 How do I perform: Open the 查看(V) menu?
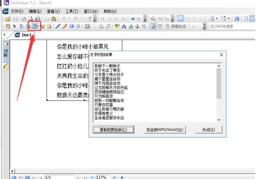click(53, 11)
